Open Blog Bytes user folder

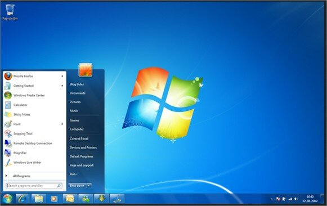pos(77,84)
